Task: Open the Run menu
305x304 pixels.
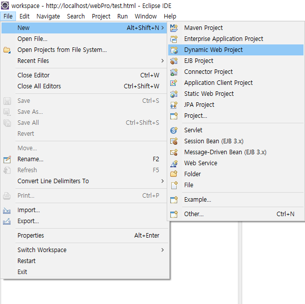Action: (x=122, y=16)
